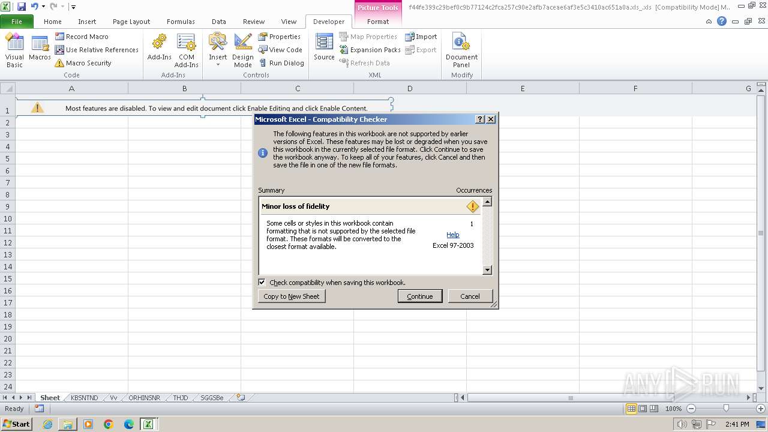
Task: Open Chrome from the taskbar
Action: [x=109, y=424]
